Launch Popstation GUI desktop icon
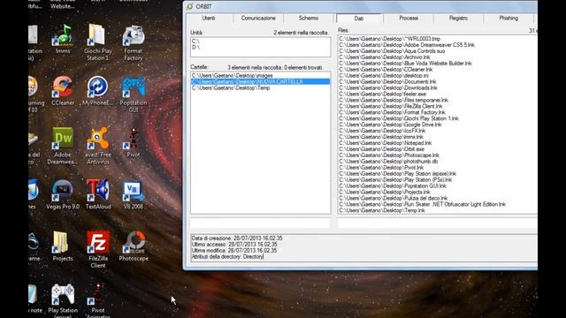 [x=134, y=95]
